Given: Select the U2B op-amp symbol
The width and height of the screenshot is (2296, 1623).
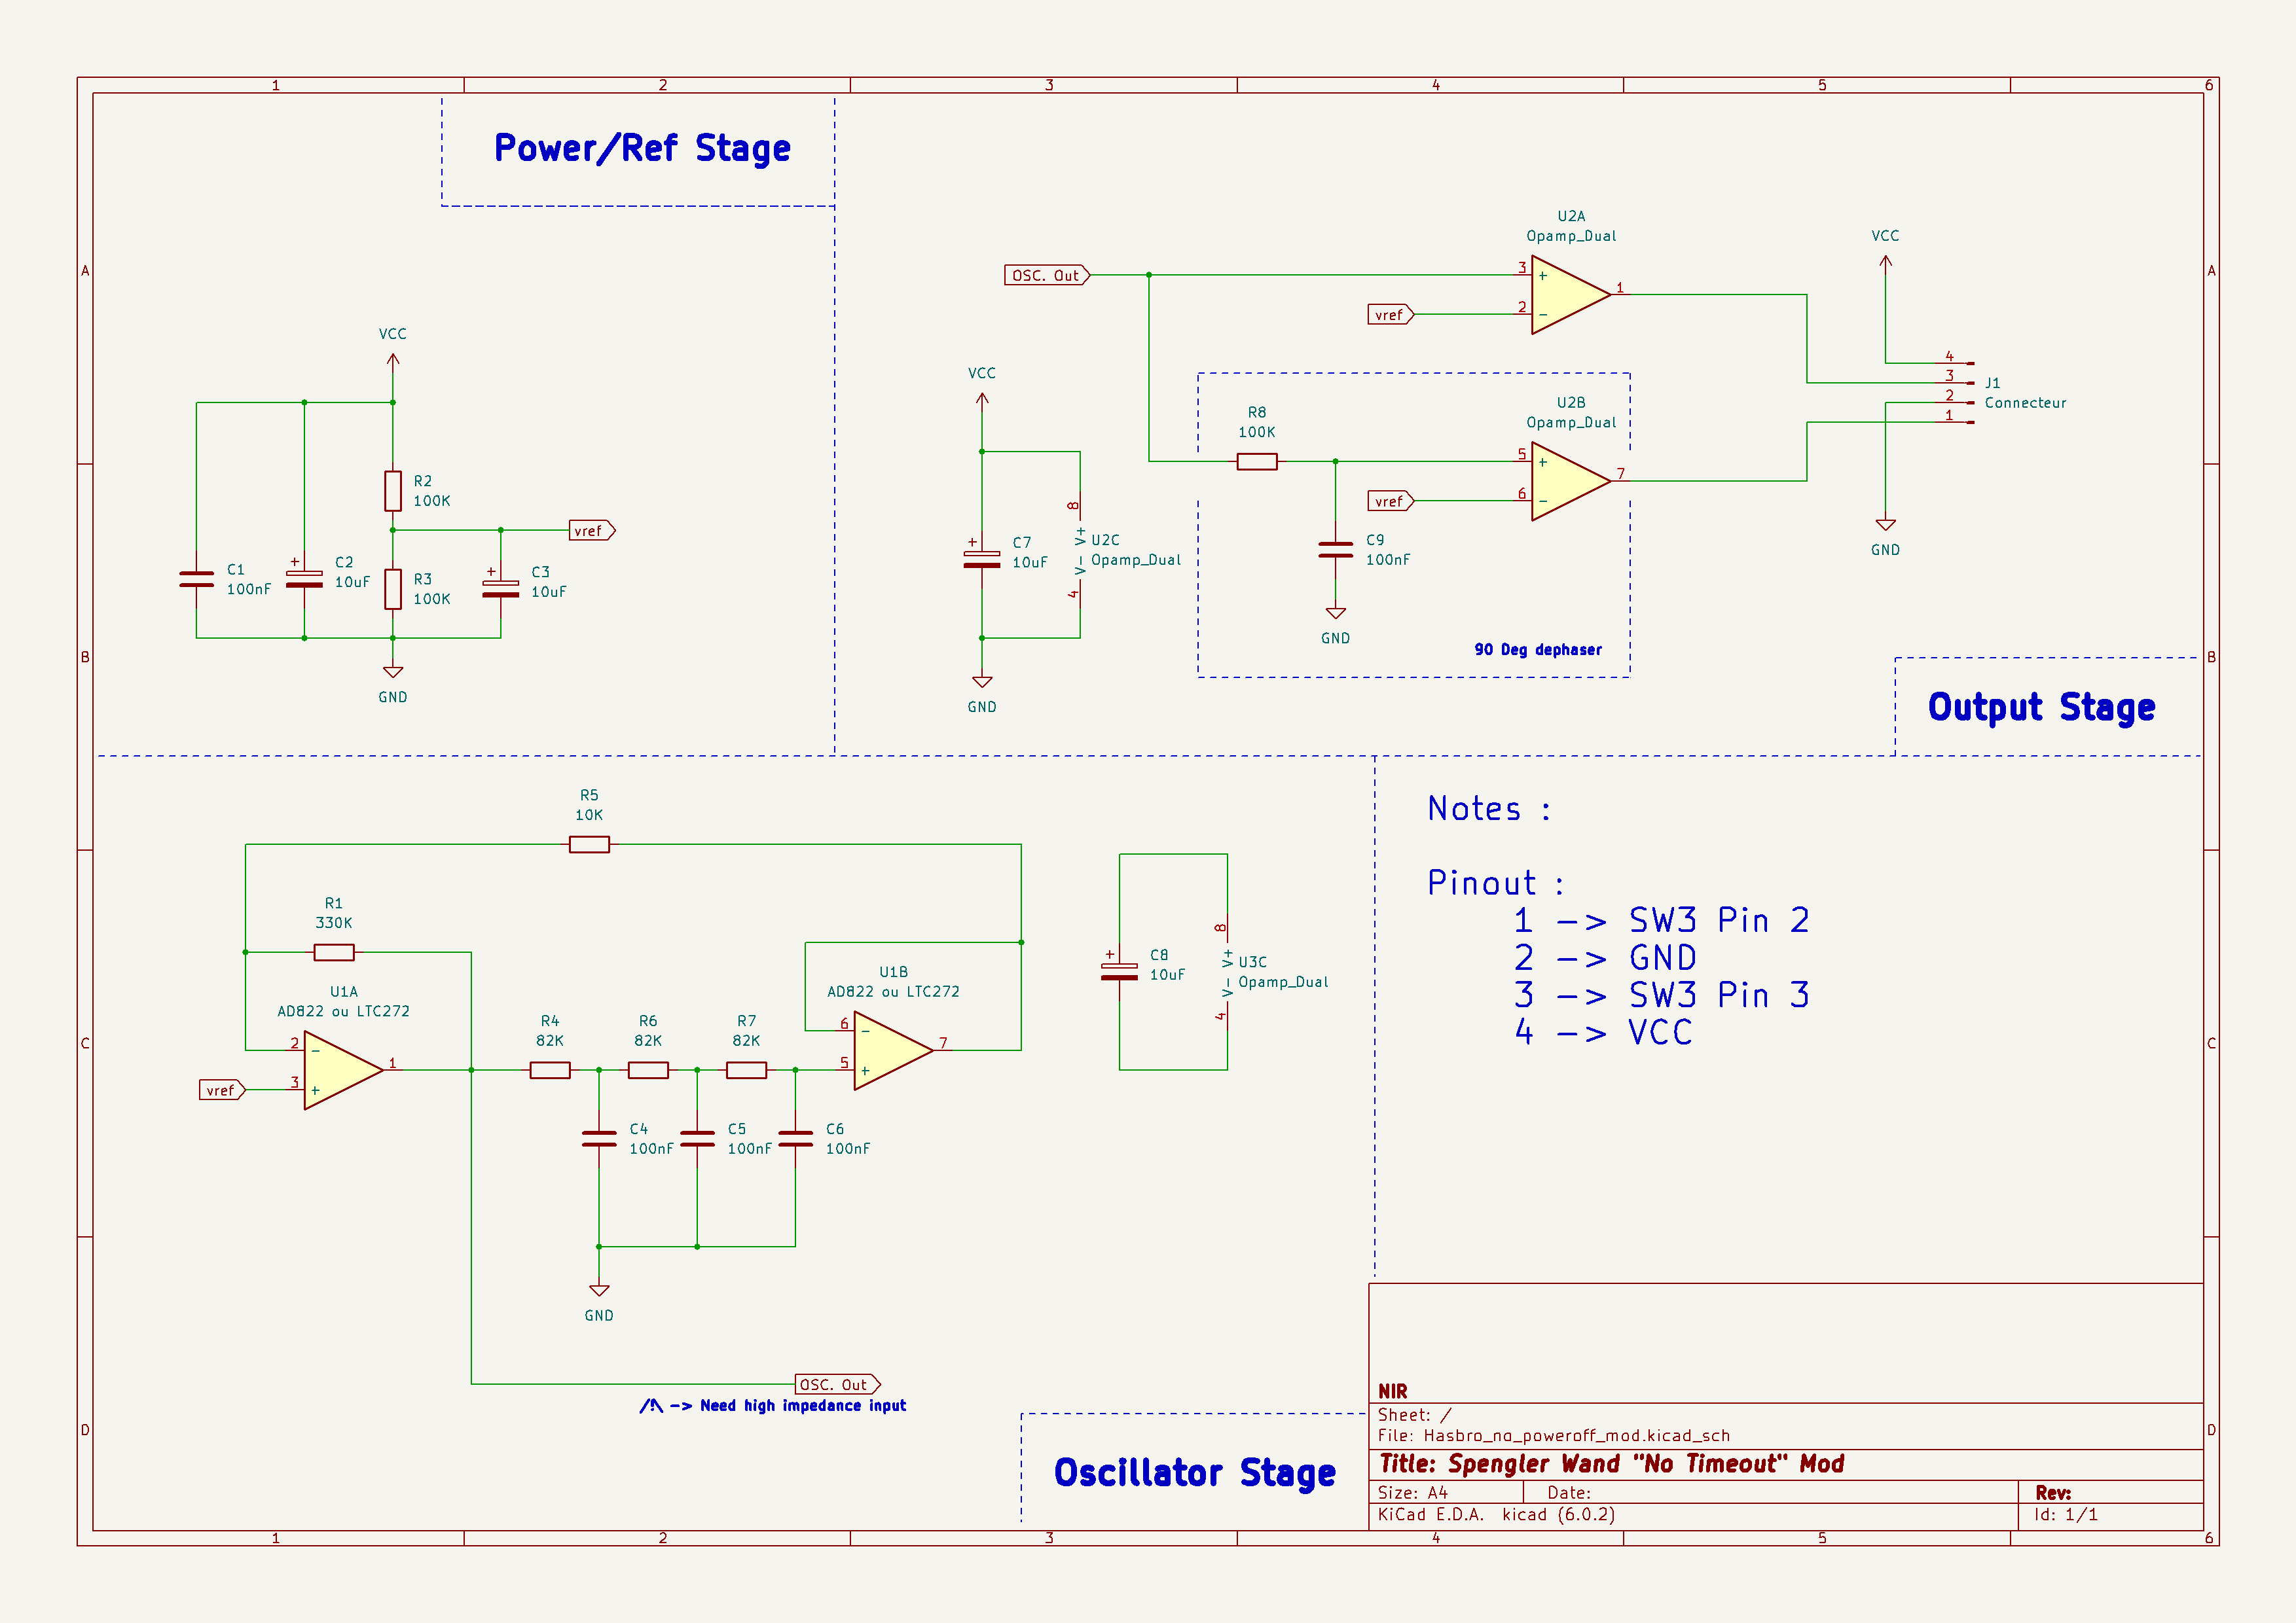Looking at the screenshot, I should coord(1566,482).
